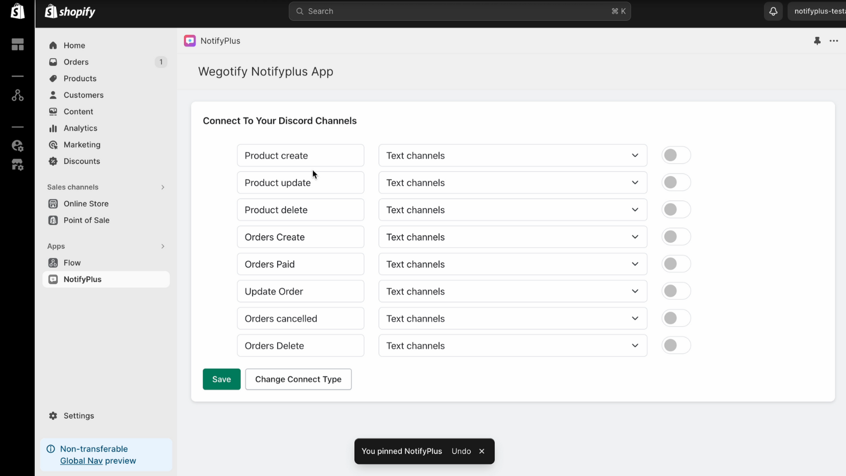Click the Change Connect Type button
The height and width of the screenshot is (476, 846).
pos(298,379)
